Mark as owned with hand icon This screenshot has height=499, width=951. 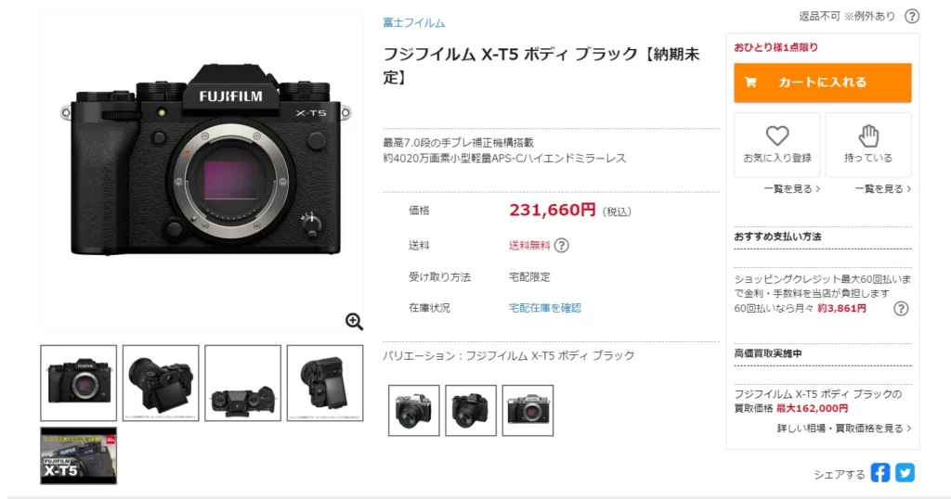[x=868, y=145]
